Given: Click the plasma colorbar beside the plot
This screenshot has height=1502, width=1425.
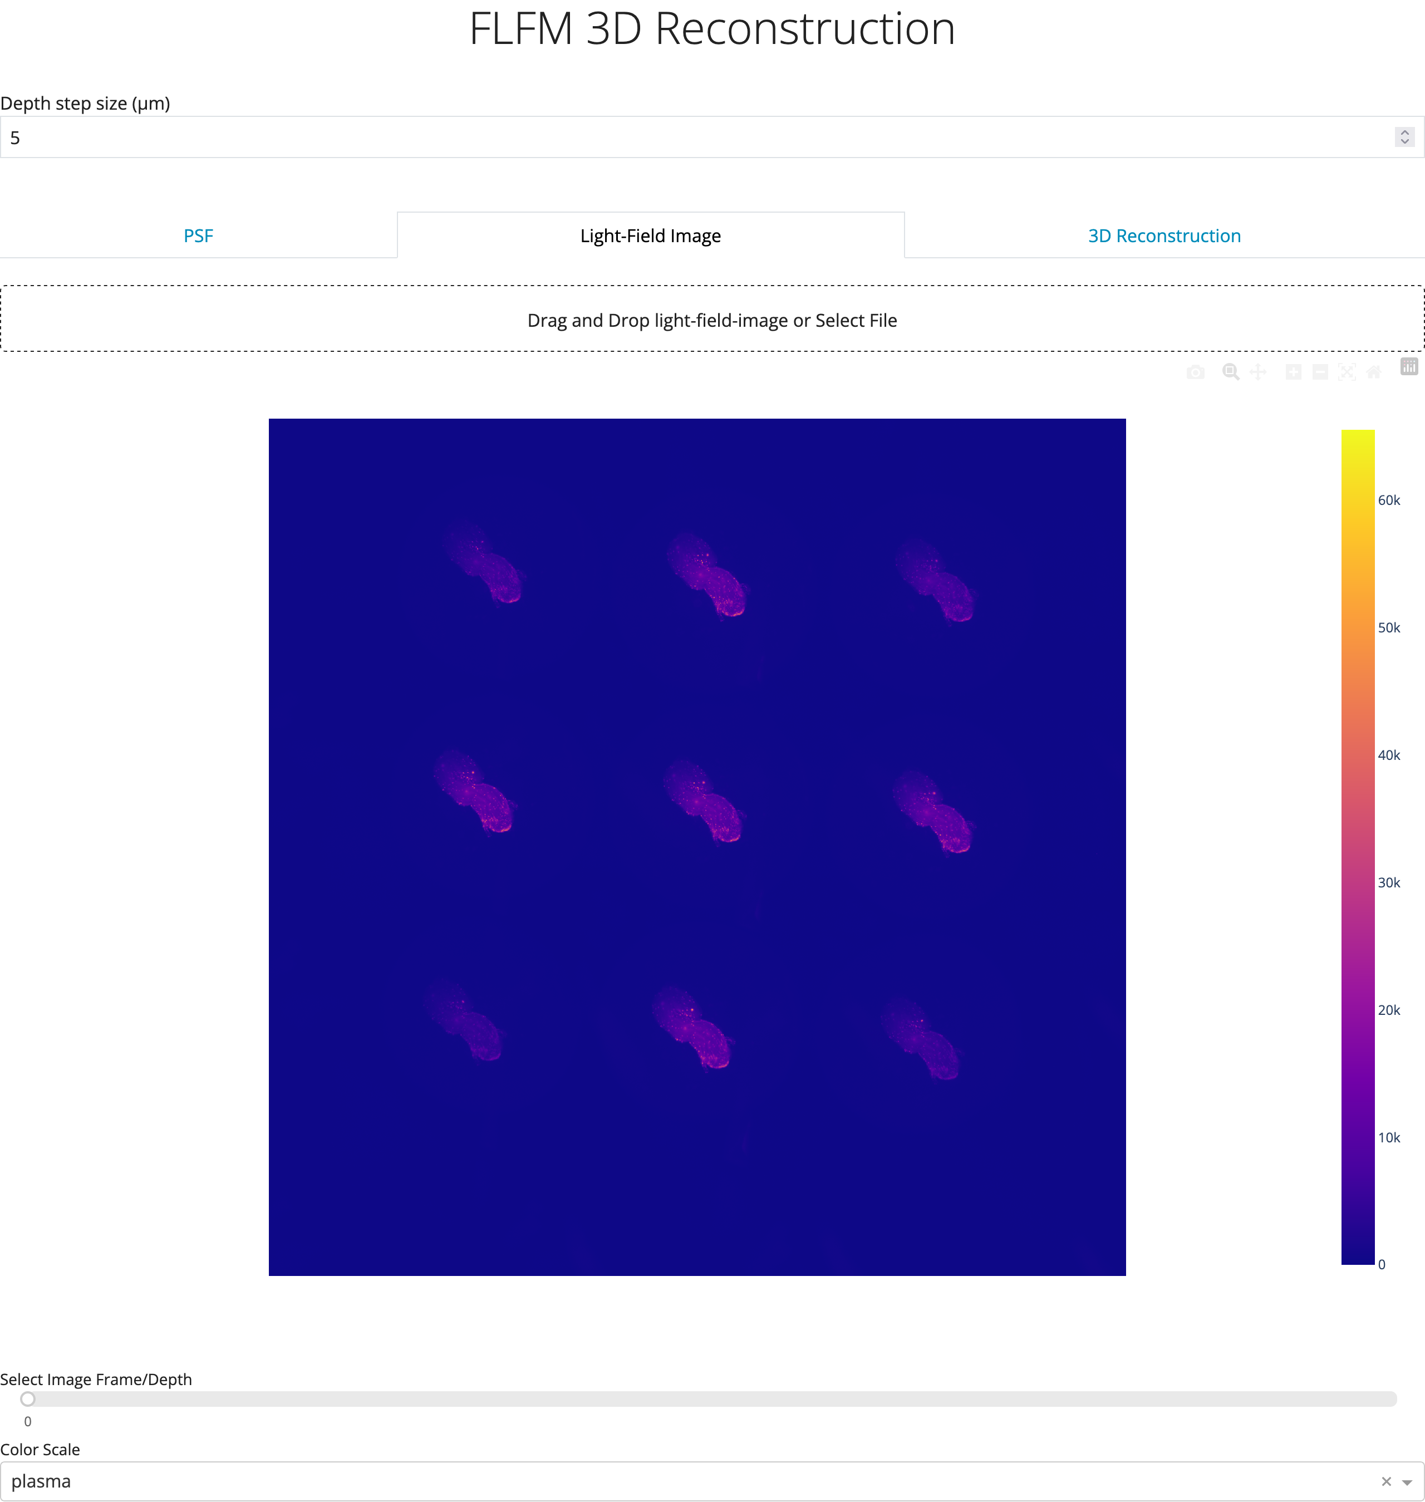Looking at the screenshot, I should click(x=1358, y=847).
